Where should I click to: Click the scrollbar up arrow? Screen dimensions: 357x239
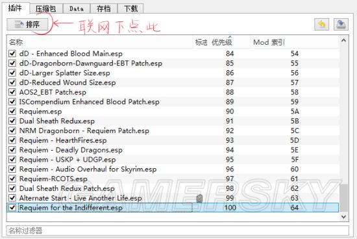pyautogui.click(x=343, y=40)
